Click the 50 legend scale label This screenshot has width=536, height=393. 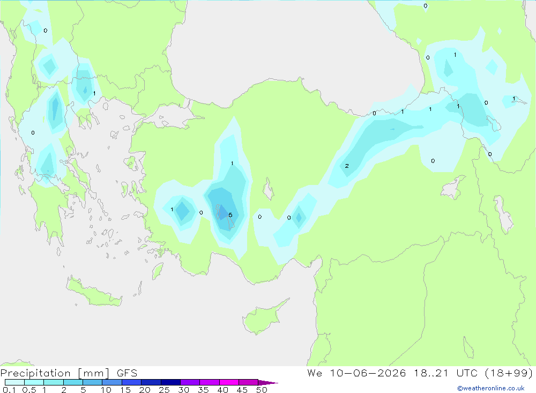pos(262,390)
